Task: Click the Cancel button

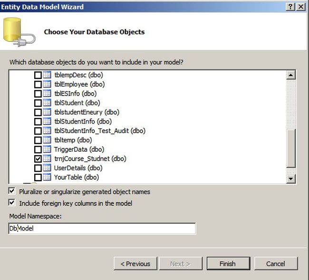Action: click(x=276, y=263)
